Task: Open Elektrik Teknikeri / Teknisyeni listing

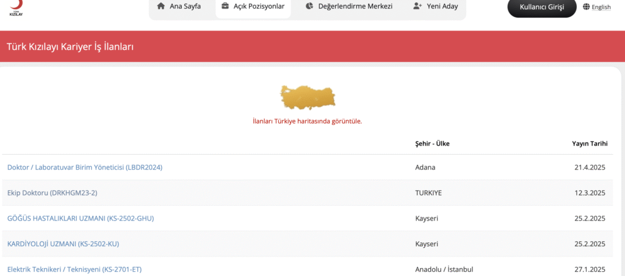Action: pos(74,269)
